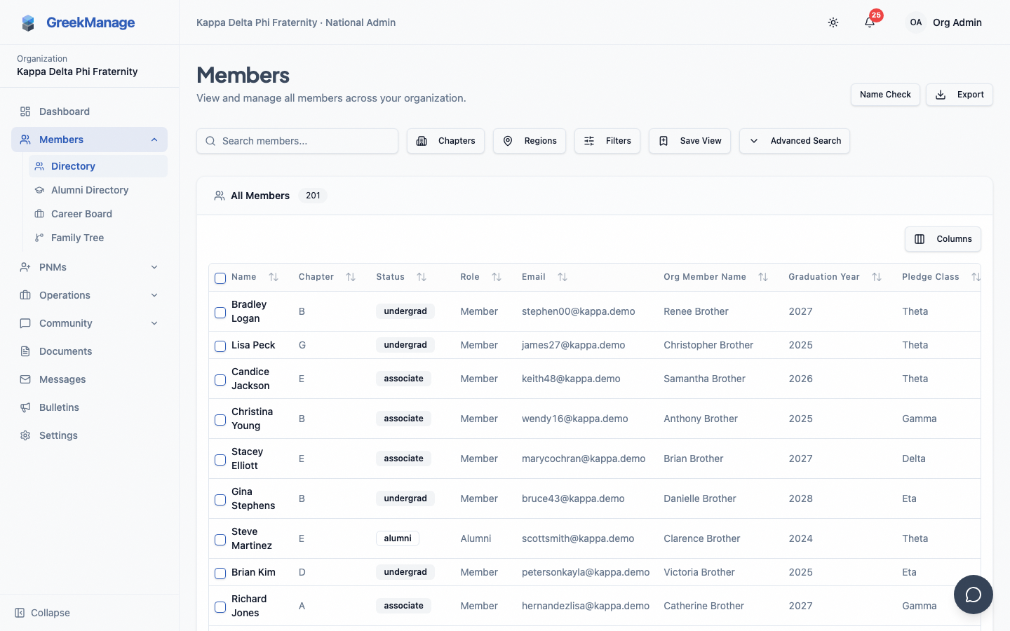Click the All Members tab heading

coord(260,196)
